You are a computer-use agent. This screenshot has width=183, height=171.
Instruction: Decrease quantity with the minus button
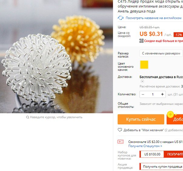[143, 94]
